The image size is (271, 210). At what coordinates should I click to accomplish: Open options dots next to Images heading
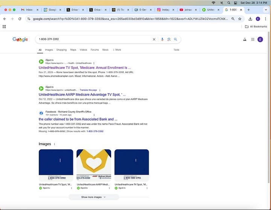tap(55, 144)
